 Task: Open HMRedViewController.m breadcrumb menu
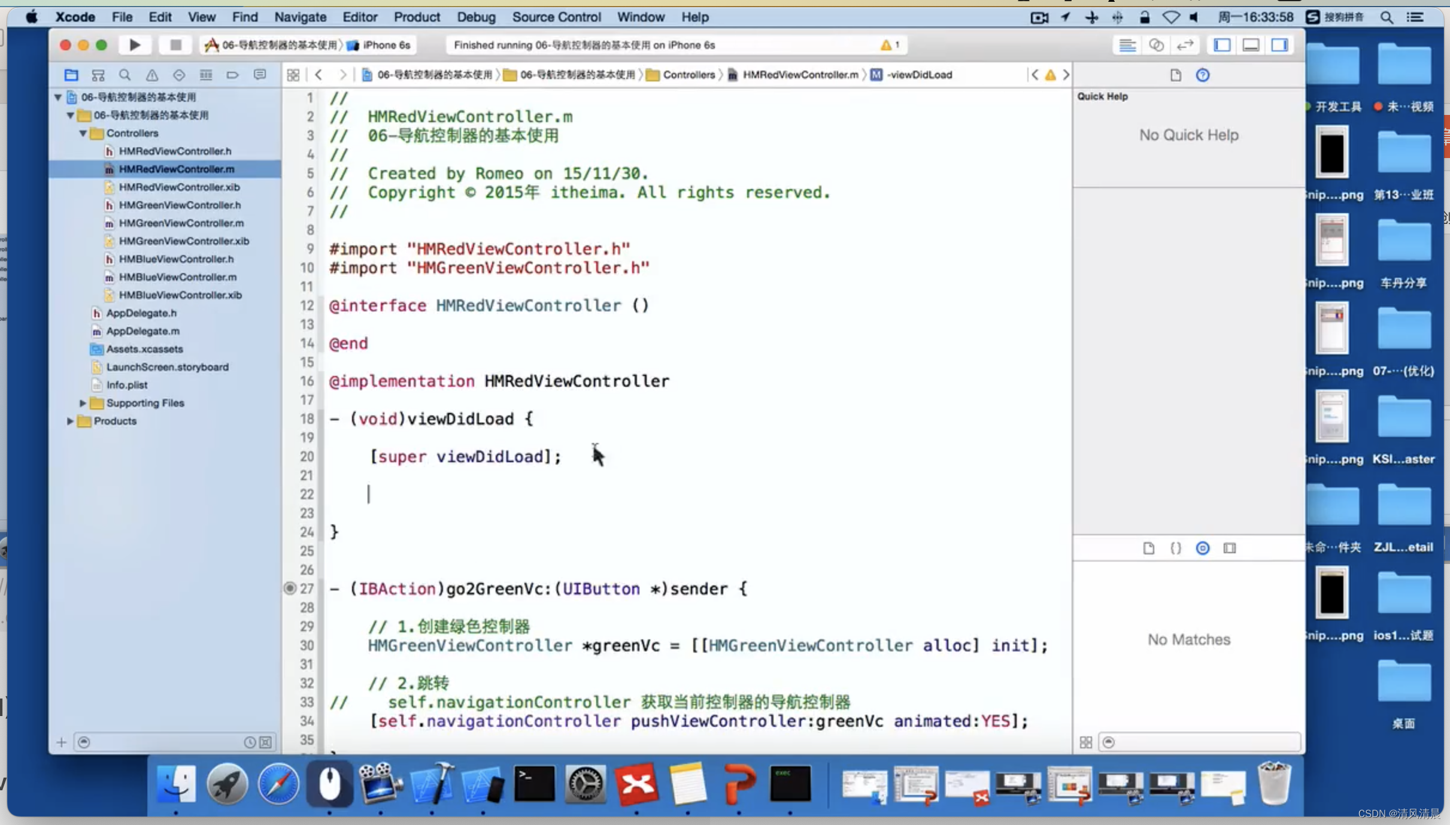793,75
